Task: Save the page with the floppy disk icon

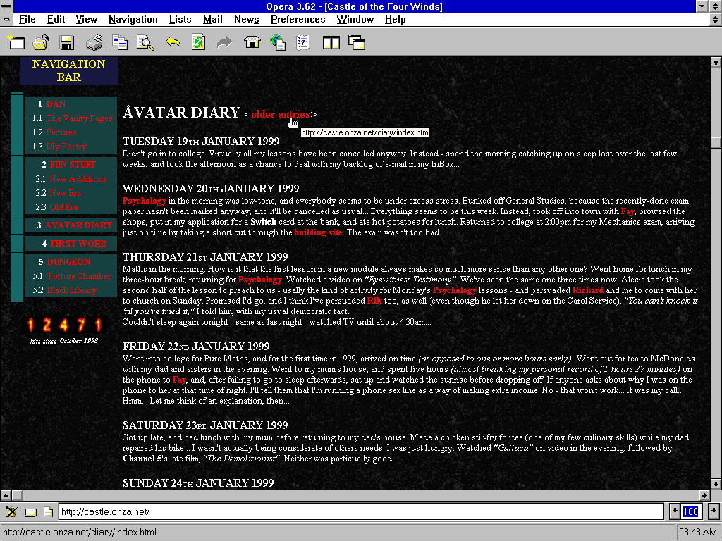Action: 67,43
